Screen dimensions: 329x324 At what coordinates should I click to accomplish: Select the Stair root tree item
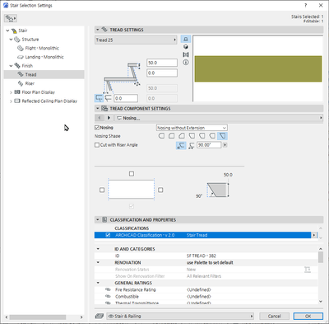[x=23, y=31]
